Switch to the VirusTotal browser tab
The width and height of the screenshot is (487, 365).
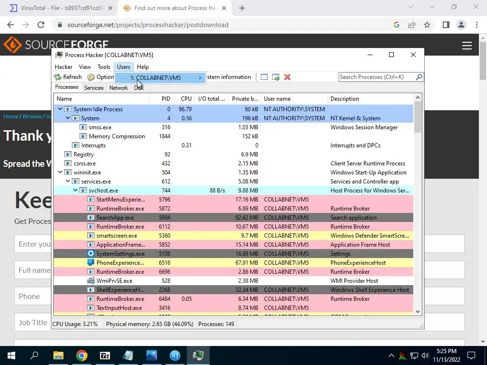61,8
